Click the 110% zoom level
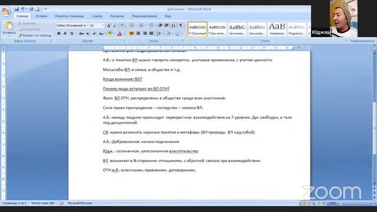Viewport: 377px width, 212px height. coord(332,203)
